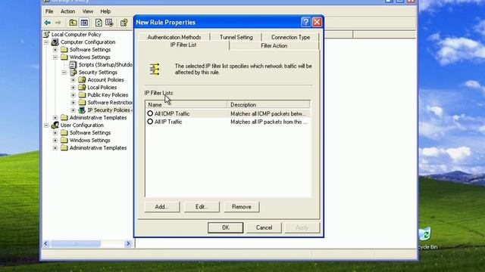Click the Computer Configuration computer icon
Screen dimensions: 485x272
click(55, 42)
